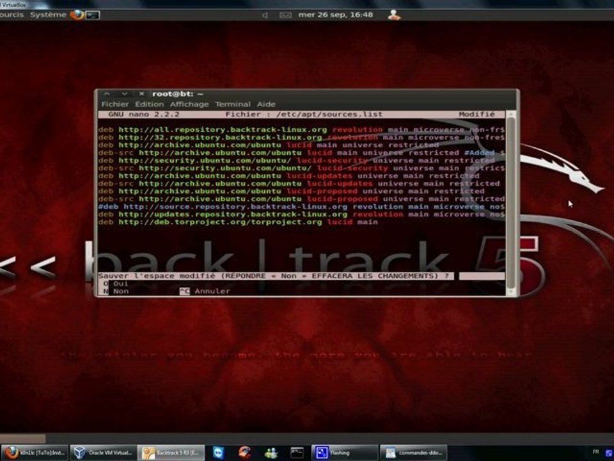
Task: Click the bottom panel workspace switcher
Action: pyautogui.click(x=23, y=438)
